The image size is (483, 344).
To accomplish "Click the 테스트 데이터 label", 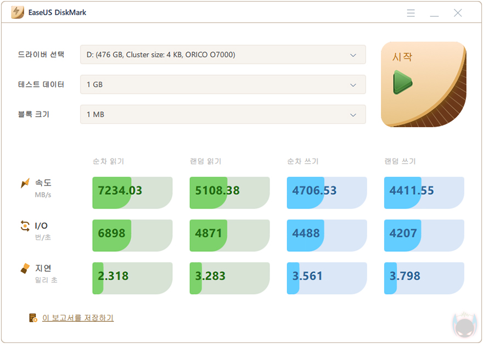I will point(41,84).
